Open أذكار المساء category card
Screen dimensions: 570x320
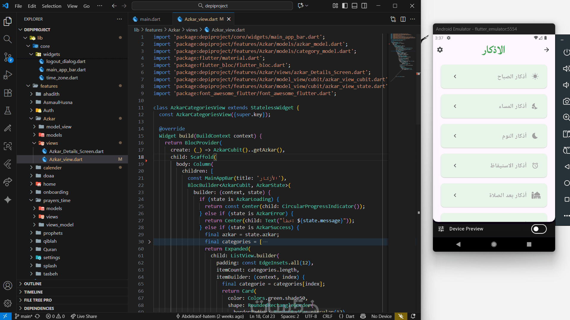coord(494,106)
